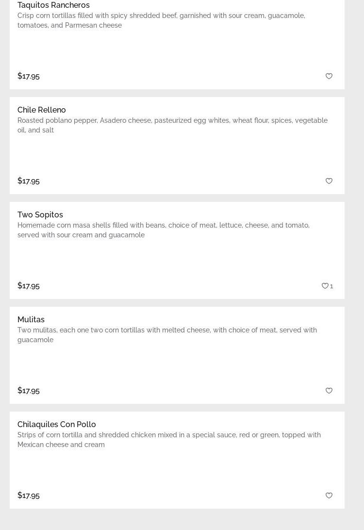Image resolution: width=364 pixels, height=530 pixels.
Task: Favorite Chilaquiles Con Pollo with the heart
Action: tap(329, 496)
